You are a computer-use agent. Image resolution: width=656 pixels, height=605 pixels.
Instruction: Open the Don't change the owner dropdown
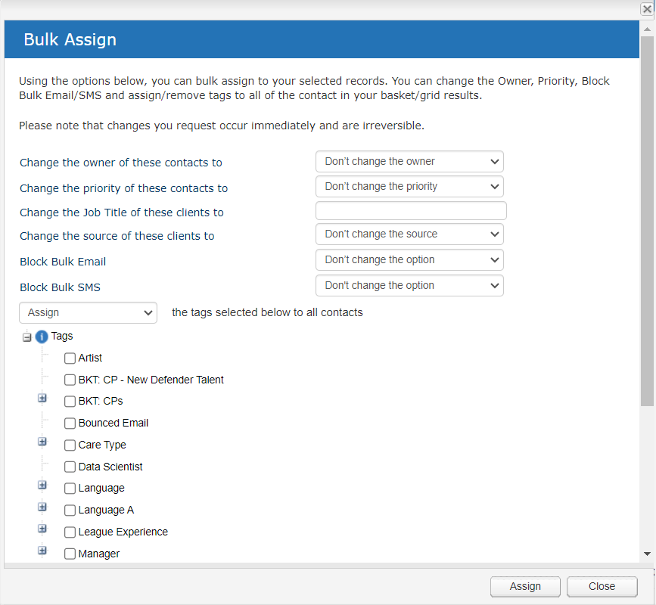(x=409, y=161)
